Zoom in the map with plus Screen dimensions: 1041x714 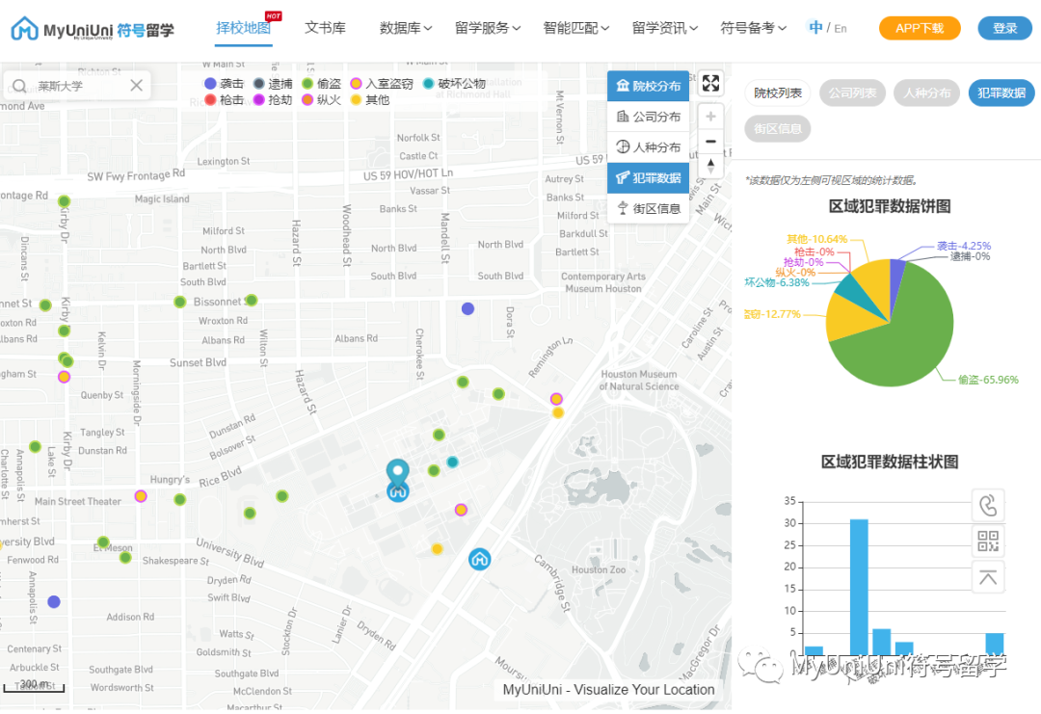(710, 117)
